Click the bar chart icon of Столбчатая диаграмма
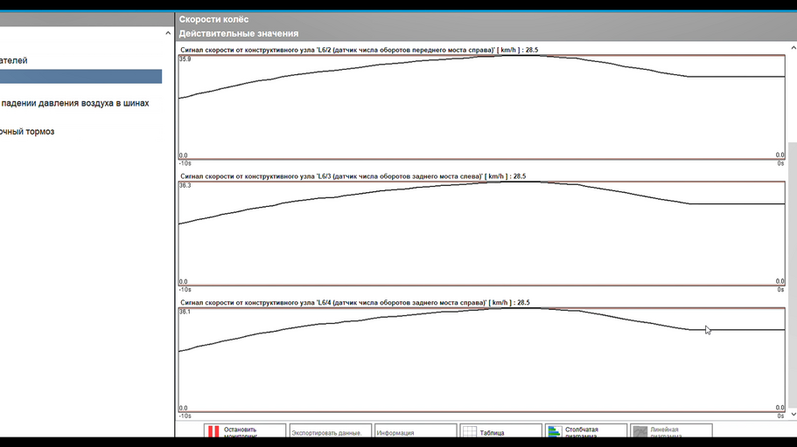 [555, 432]
